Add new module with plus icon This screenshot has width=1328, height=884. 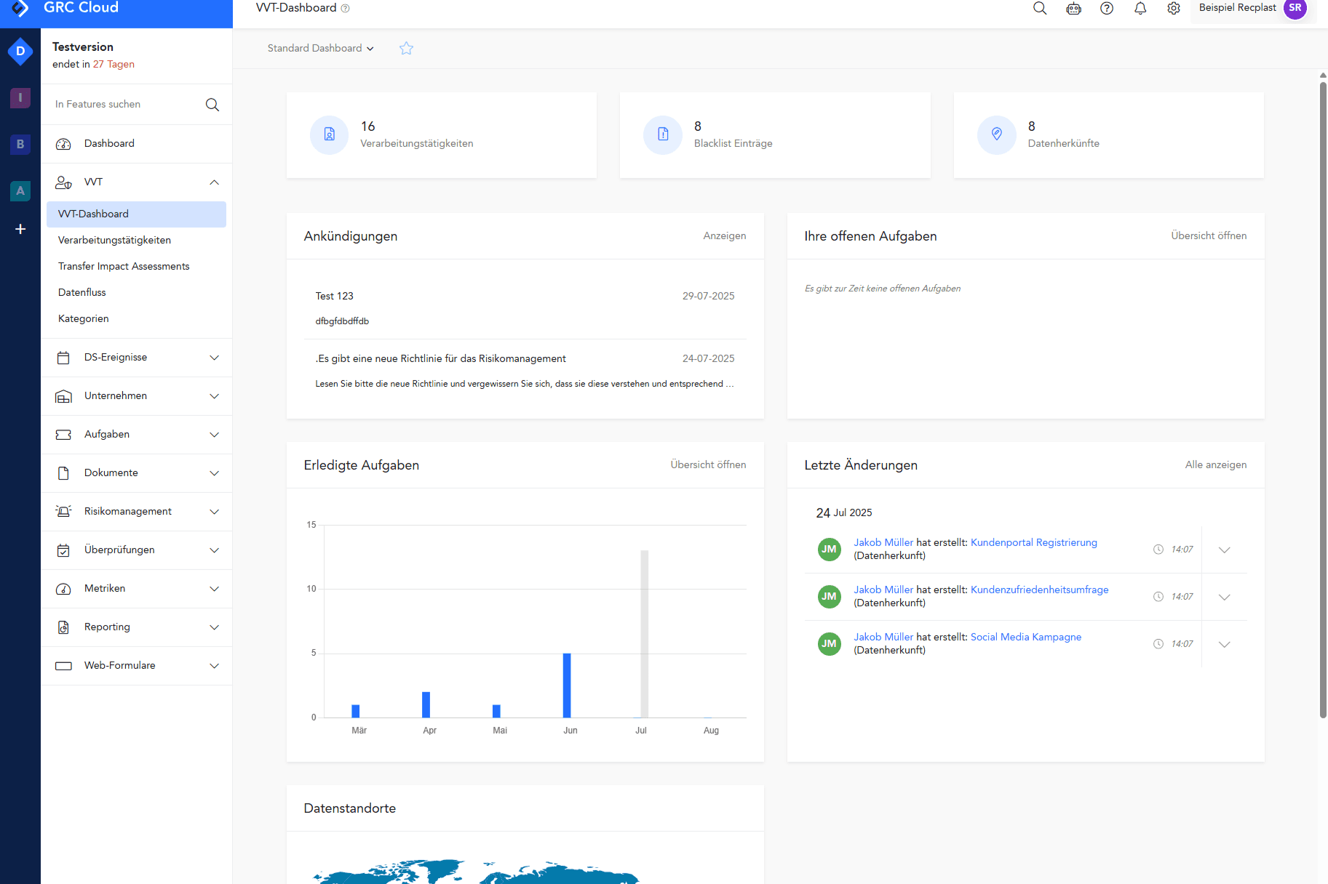click(20, 229)
